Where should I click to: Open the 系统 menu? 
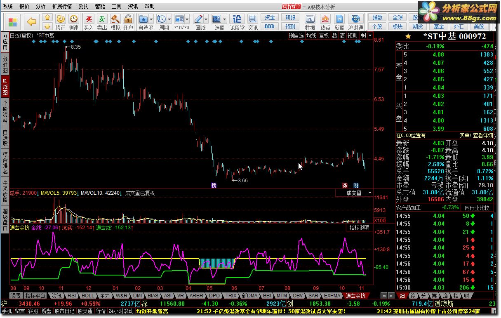8,6
